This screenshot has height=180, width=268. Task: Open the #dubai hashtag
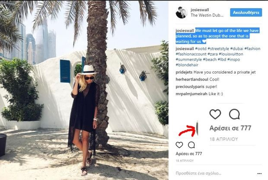[x=236, y=48]
